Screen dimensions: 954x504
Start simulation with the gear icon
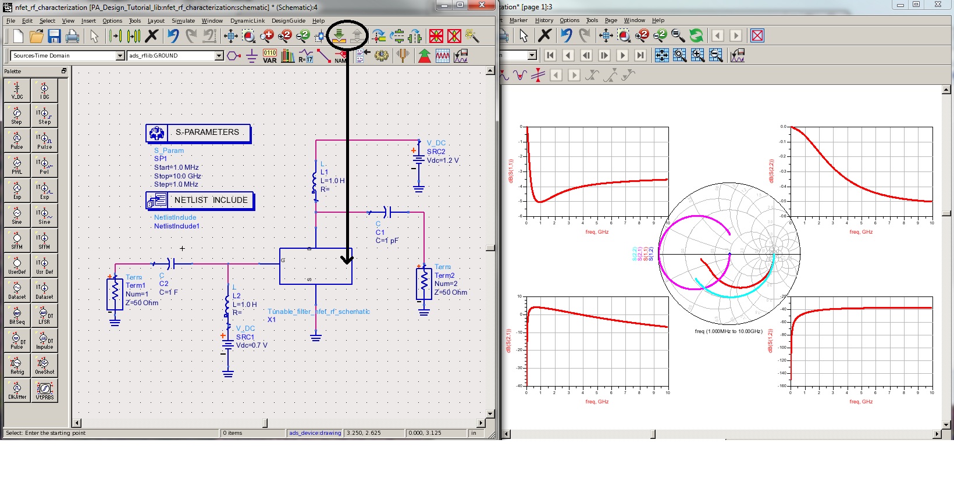(382, 56)
